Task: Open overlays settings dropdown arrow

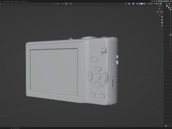Action: click(135, 4)
